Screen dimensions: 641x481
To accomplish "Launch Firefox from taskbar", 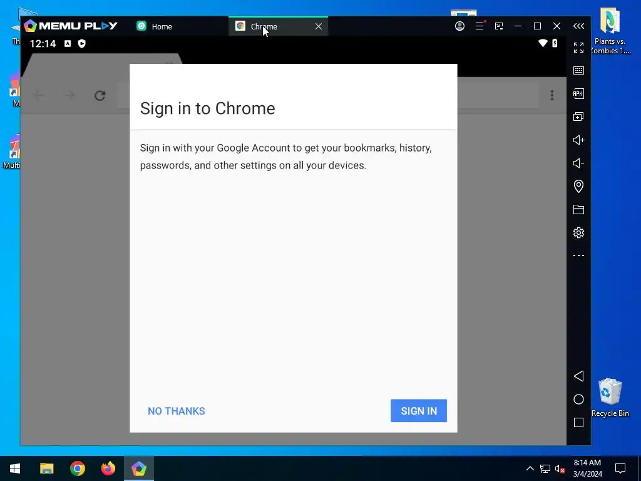I will click(x=108, y=468).
